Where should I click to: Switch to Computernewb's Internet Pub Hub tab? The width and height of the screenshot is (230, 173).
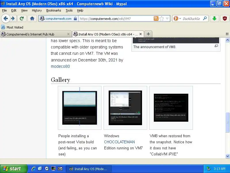pos(36,34)
